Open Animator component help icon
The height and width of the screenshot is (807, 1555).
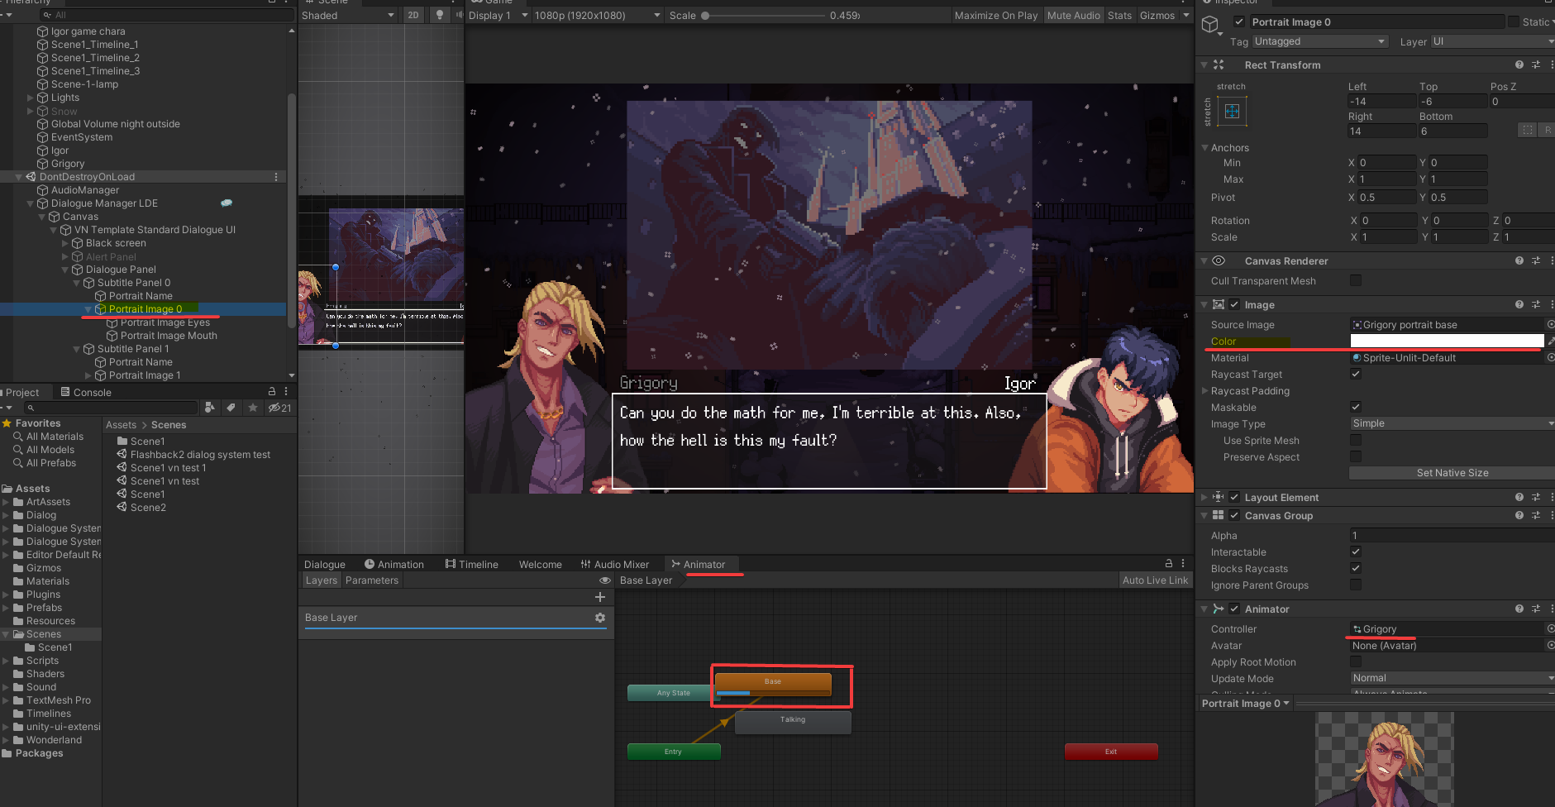[1519, 609]
